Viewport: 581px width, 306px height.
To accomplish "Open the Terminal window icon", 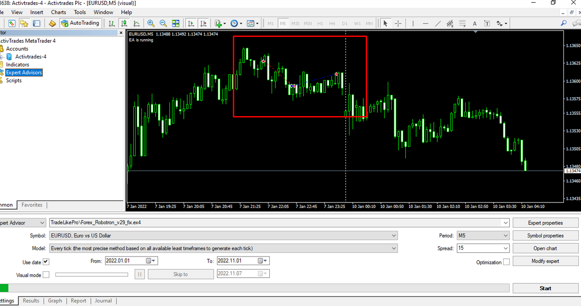I will [x=36, y=23].
